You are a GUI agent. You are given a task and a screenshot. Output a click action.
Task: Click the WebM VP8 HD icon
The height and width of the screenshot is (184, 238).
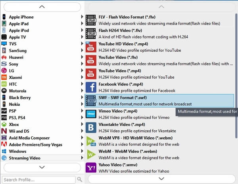pos(91,141)
